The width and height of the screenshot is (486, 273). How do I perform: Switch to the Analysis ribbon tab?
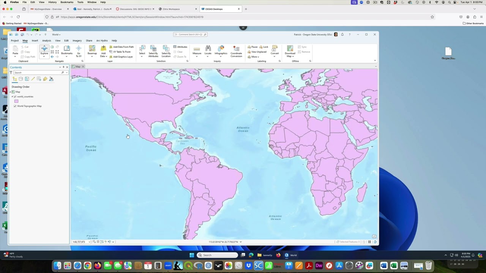point(47,41)
